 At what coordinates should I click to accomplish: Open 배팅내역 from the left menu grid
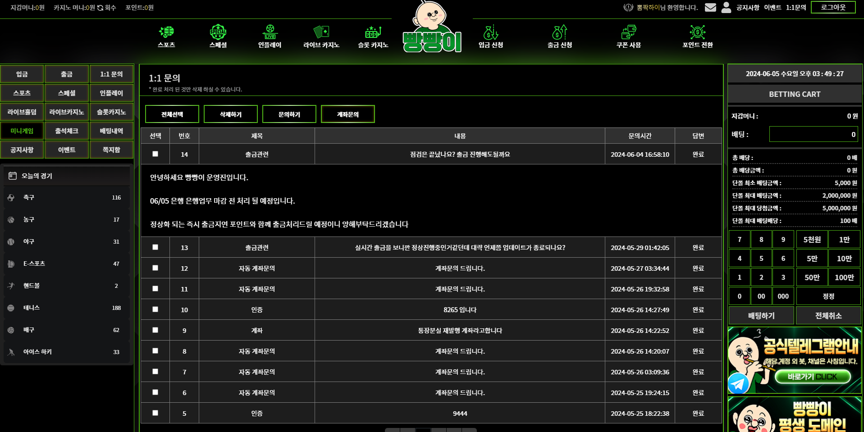coord(111,131)
